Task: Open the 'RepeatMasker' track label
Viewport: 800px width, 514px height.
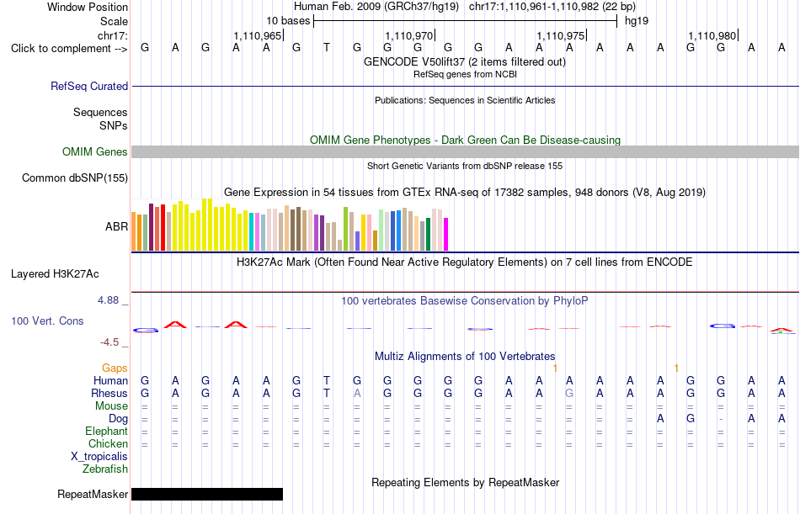Action: (93, 494)
